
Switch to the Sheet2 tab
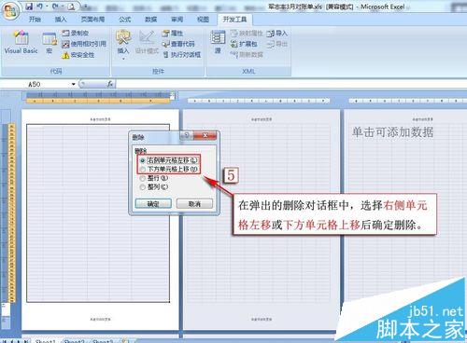click(x=74, y=341)
